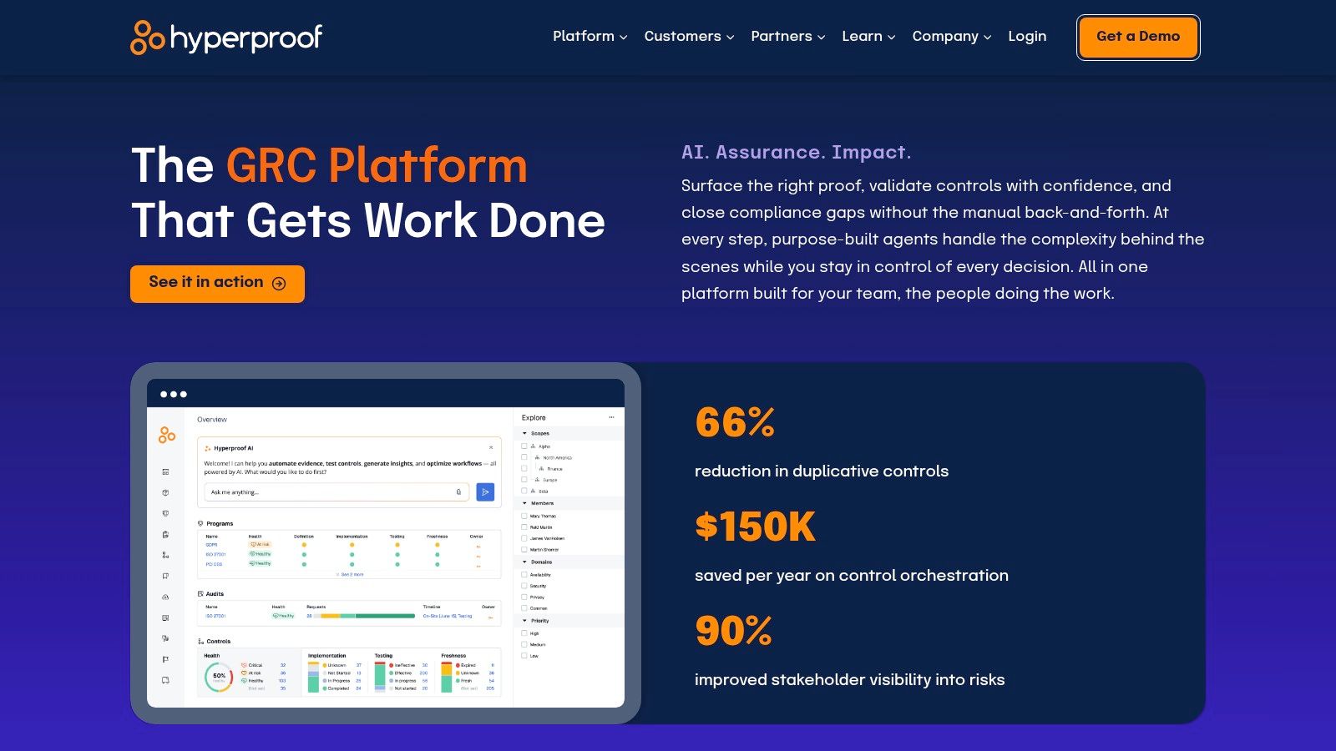Open the GDPR program link
Viewport: 1336px width, 751px height.
pos(211,545)
